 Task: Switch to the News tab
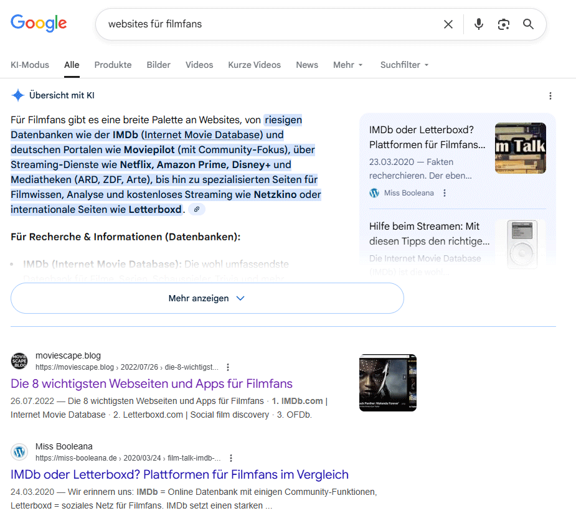[306, 65]
